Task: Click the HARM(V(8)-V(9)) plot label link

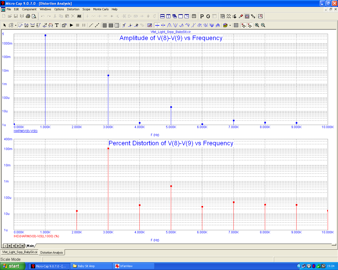Action: [x=26, y=131]
